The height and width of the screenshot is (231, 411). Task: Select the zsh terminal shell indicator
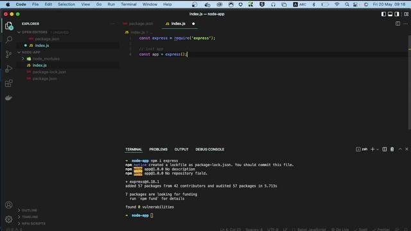(x=362, y=150)
